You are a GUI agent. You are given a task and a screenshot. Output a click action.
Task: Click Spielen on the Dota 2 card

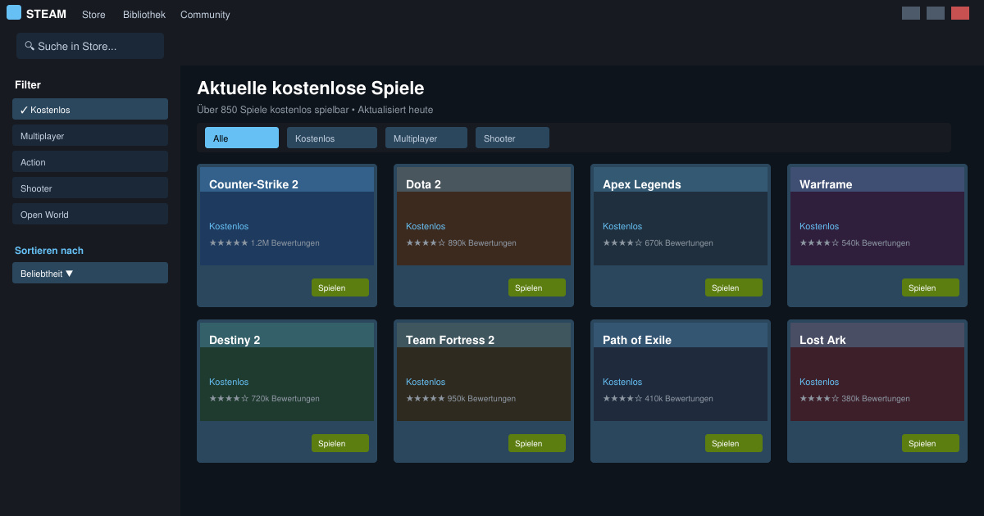(537, 287)
